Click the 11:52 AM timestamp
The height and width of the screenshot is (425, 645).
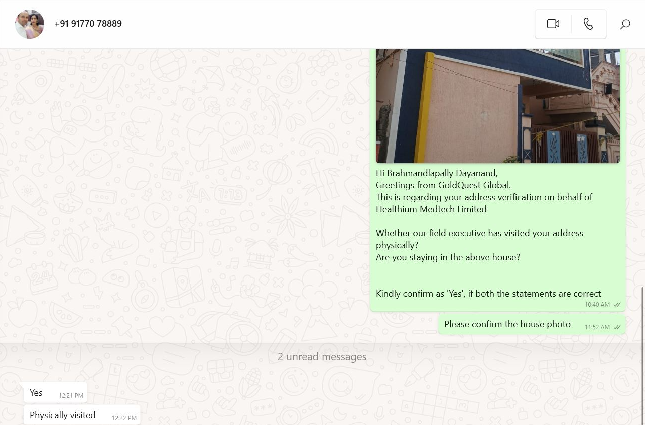tap(597, 327)
